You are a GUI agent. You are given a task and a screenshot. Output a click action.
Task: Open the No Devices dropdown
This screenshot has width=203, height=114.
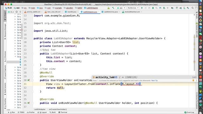(x=133, y=8)
